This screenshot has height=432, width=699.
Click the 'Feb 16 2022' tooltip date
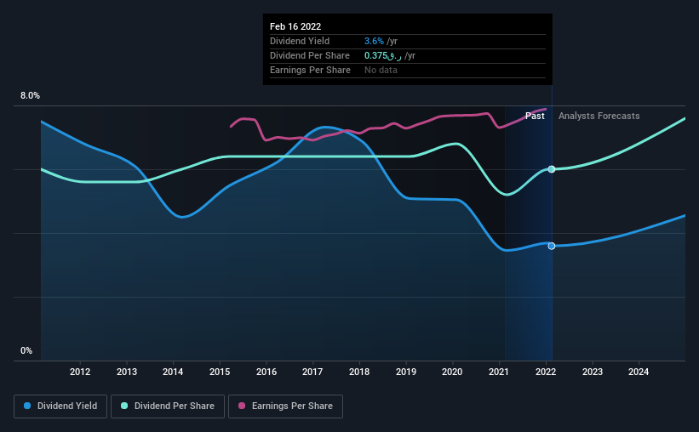point(295,26)
